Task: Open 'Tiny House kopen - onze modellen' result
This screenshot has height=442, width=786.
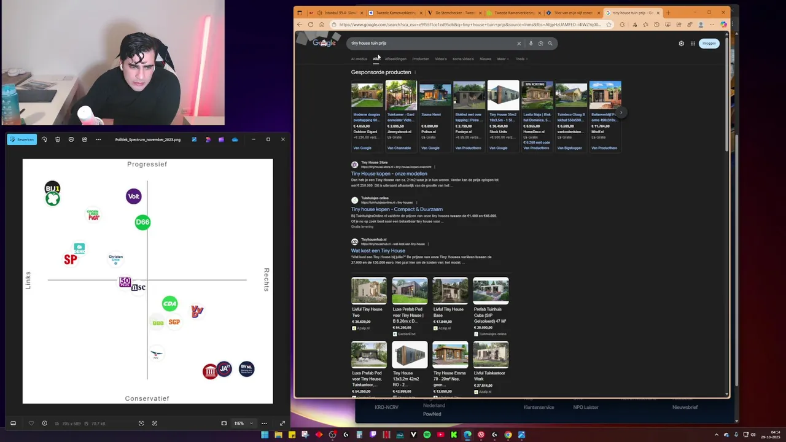Action: [389, 174]
